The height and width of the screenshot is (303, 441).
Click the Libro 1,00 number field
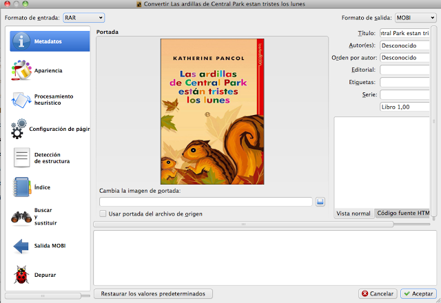[404, 107]
